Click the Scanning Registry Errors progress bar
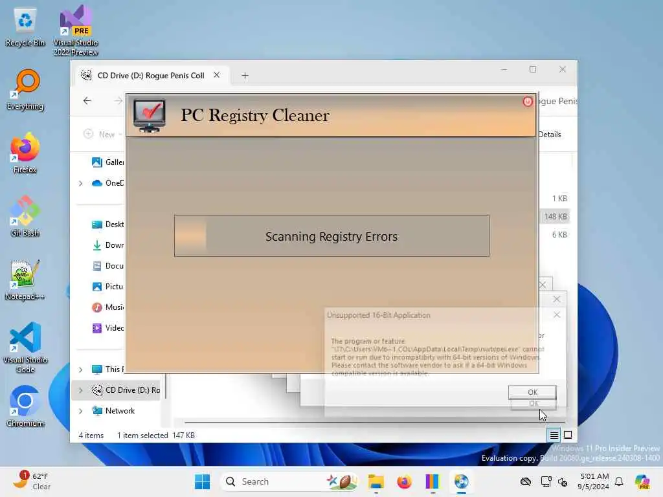 pyautogui.click(x=331, y=236)
